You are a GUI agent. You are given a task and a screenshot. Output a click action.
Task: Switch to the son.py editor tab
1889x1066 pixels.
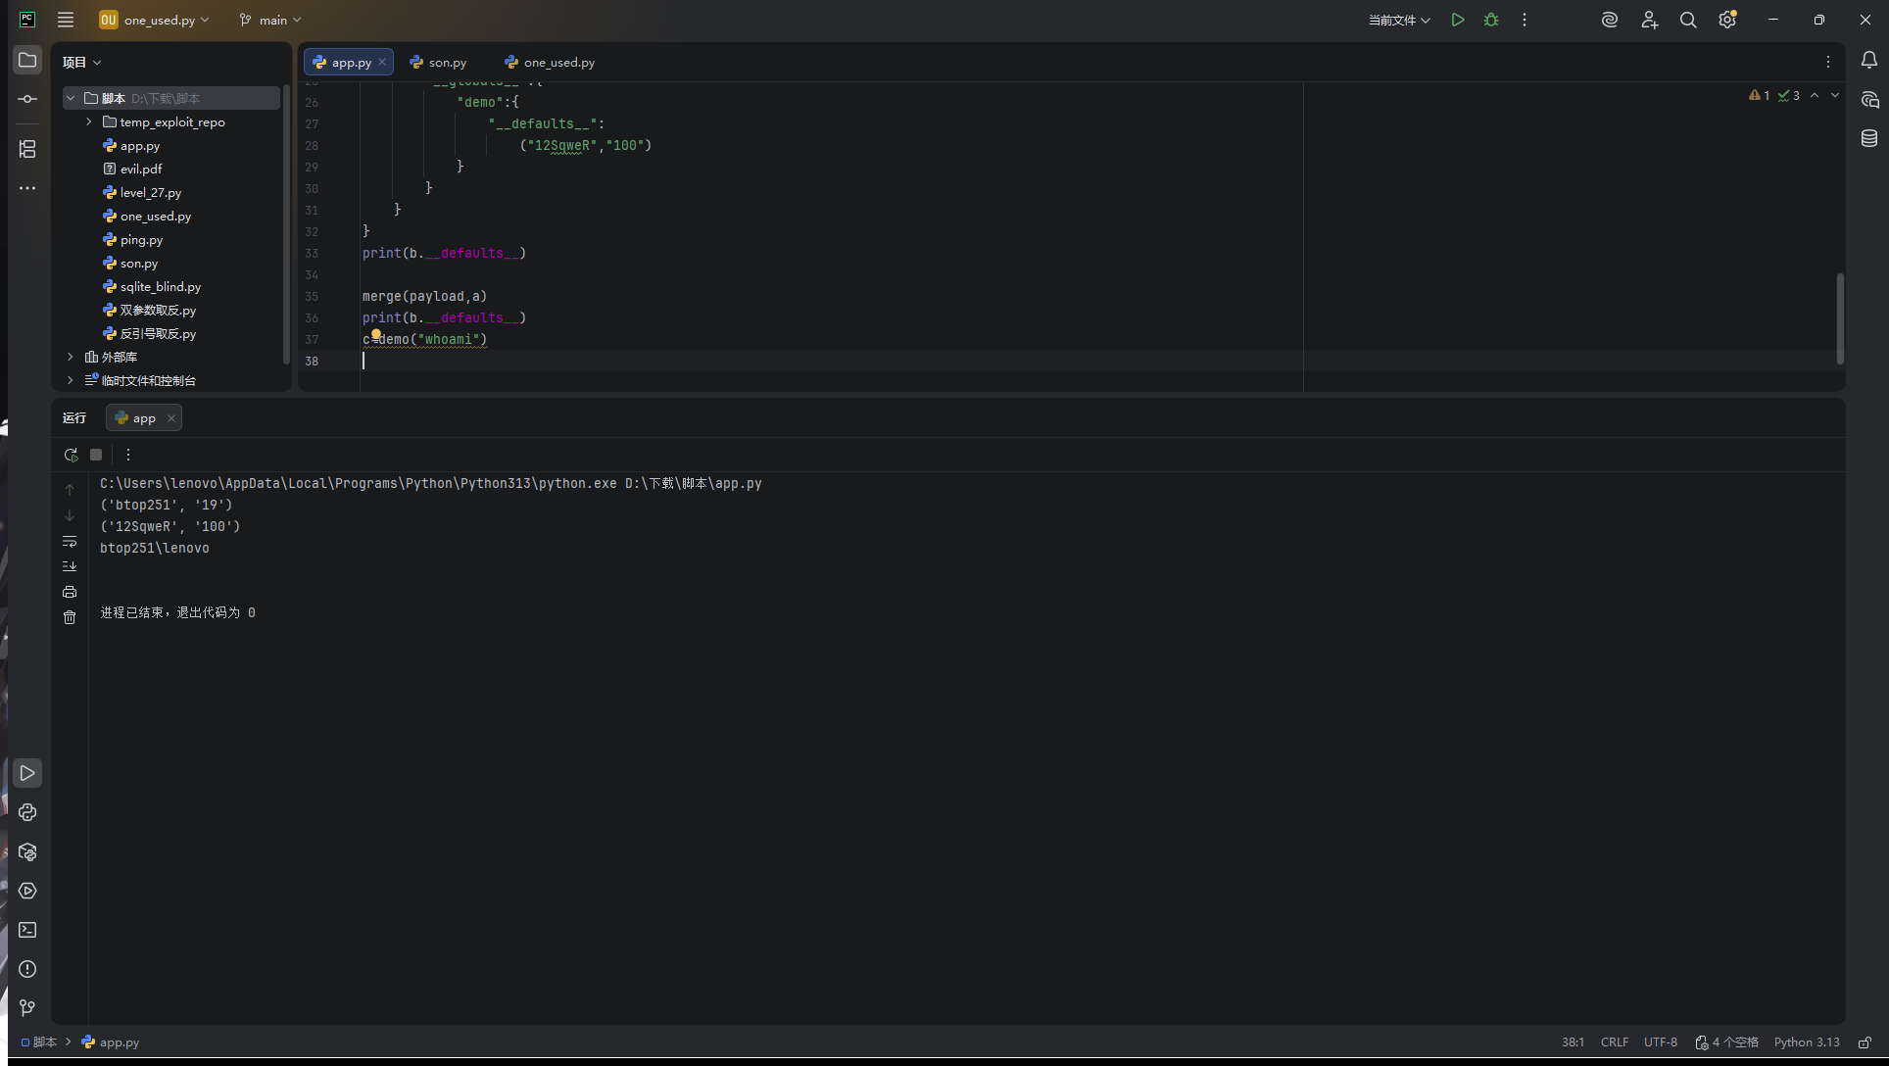(438, 62)
